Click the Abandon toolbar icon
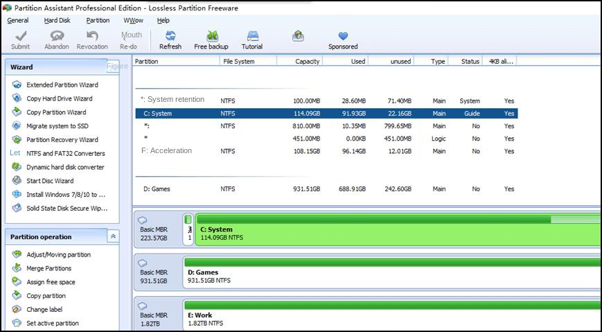The image size is (602, 332). tap(57, 36)
